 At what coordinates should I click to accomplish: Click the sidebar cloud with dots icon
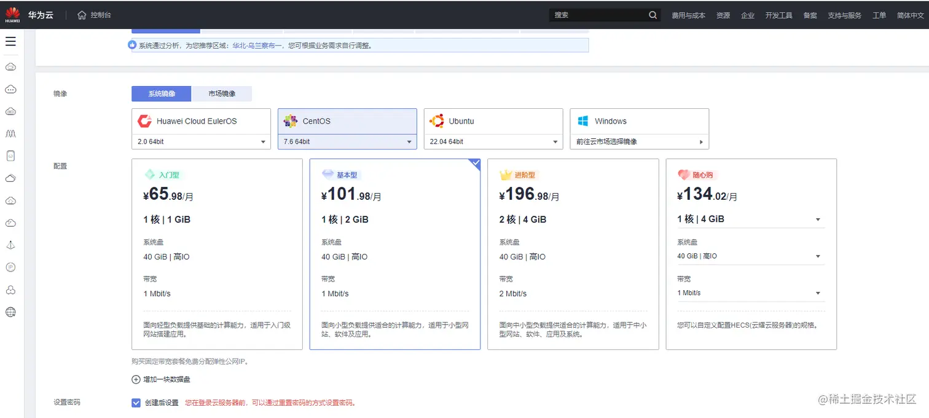(10, 89)
